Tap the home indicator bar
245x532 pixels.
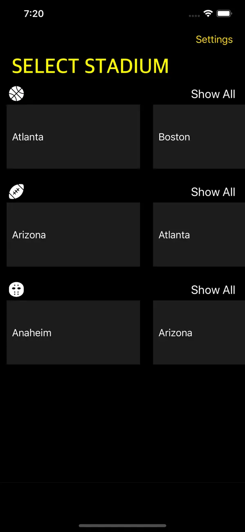(122, 526)
